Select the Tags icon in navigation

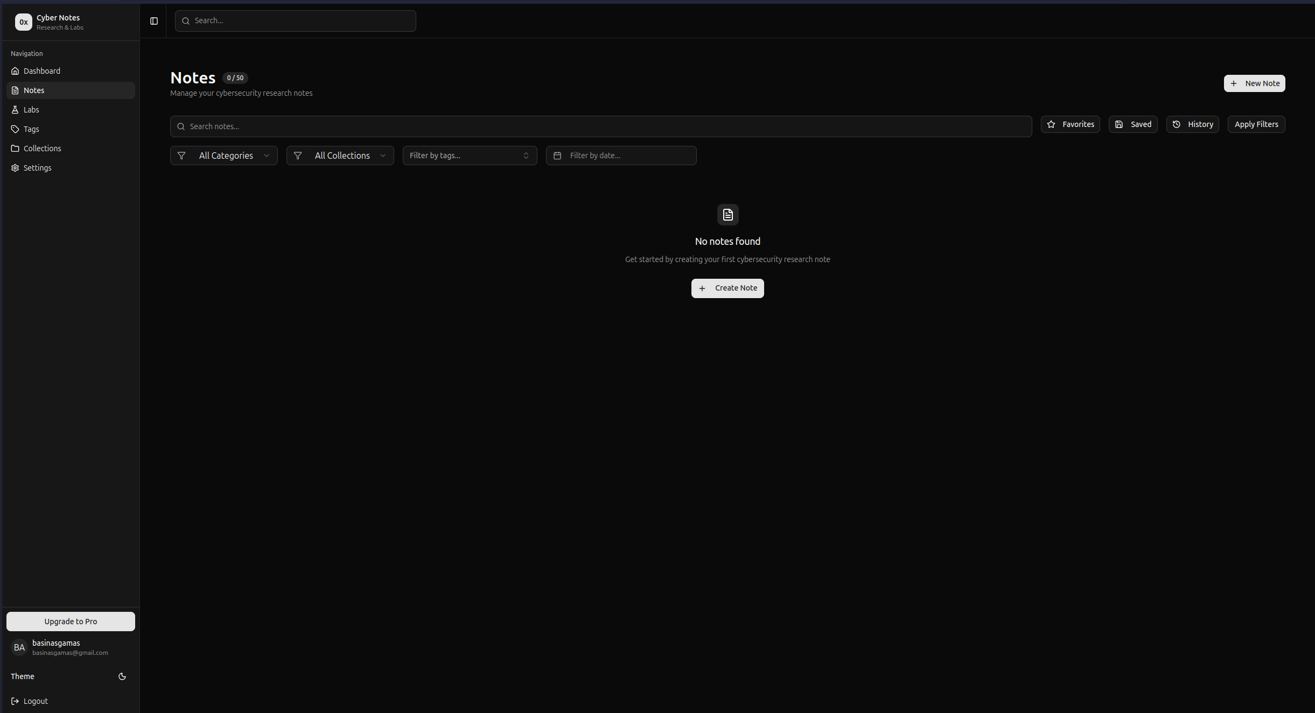click(x=15, y=129)
